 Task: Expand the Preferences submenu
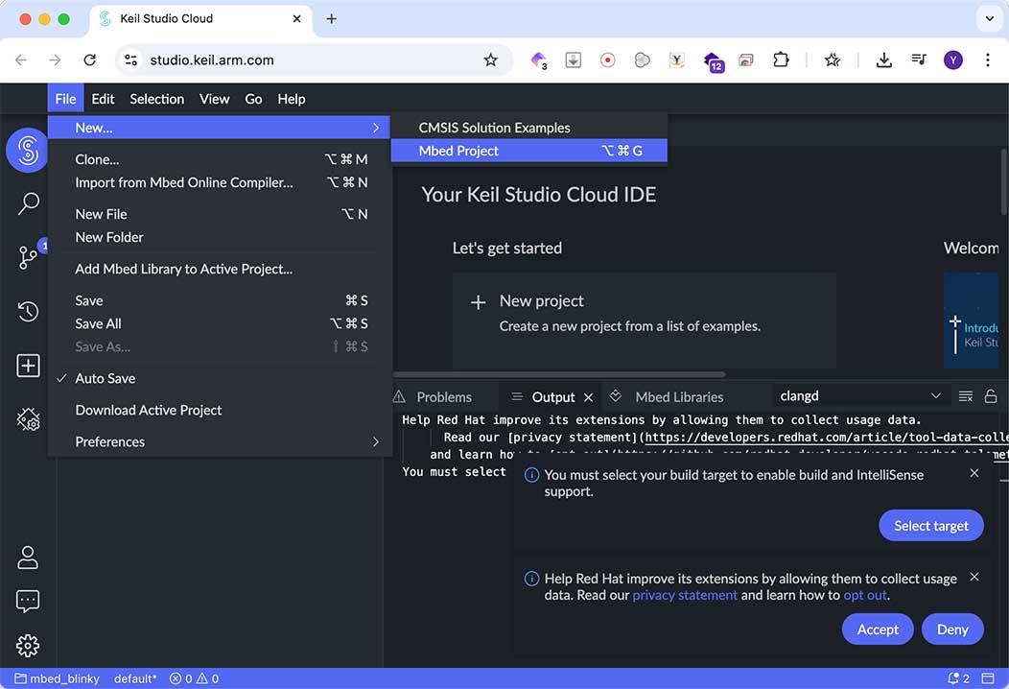(220, 441)
